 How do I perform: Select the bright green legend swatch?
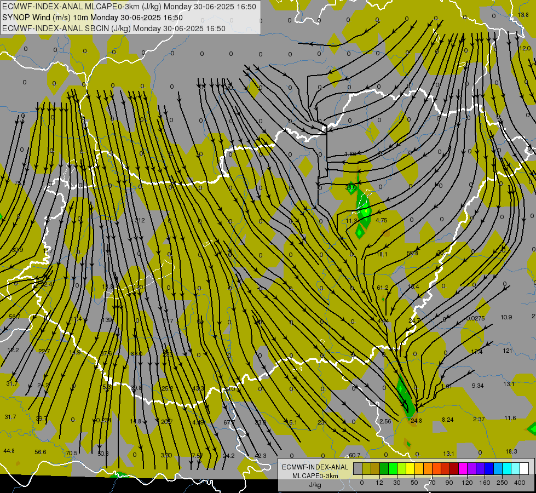393,468
